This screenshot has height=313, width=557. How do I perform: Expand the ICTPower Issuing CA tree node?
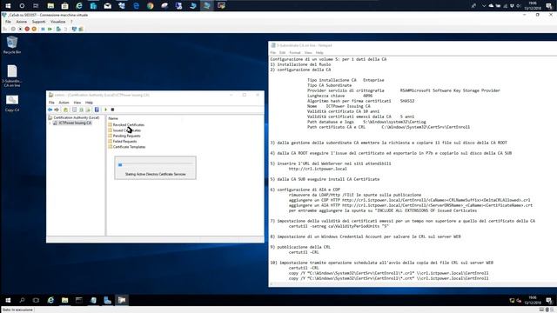click(x=50, y=123)
